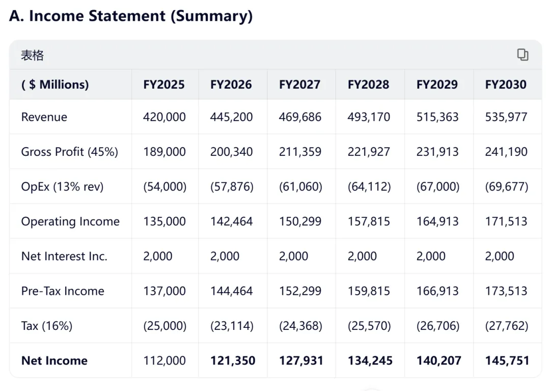This screenshot has height=391, width=550.
Task: Click the 表格 label in table header
Action: [x=32, y=55]
